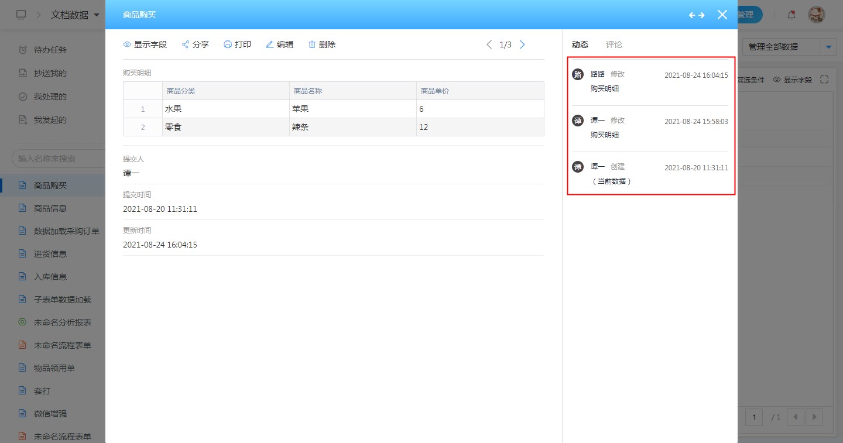
Task: Click 谭一 avatar on the 创建 entry
Action: point(578,167)
